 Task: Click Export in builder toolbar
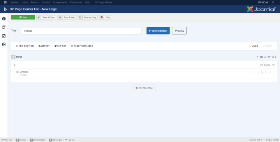(x=60, y=46)
